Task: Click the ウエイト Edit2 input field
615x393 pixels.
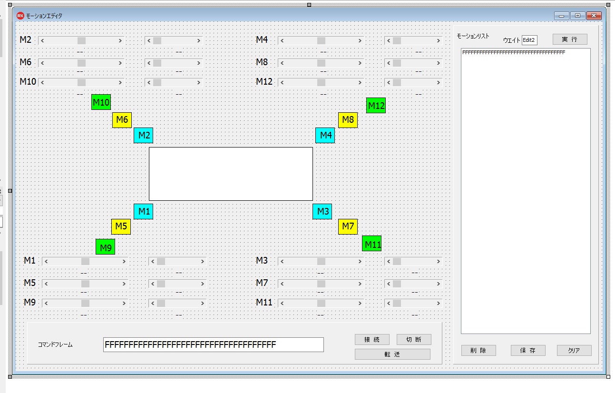Action: pos(529,40)
